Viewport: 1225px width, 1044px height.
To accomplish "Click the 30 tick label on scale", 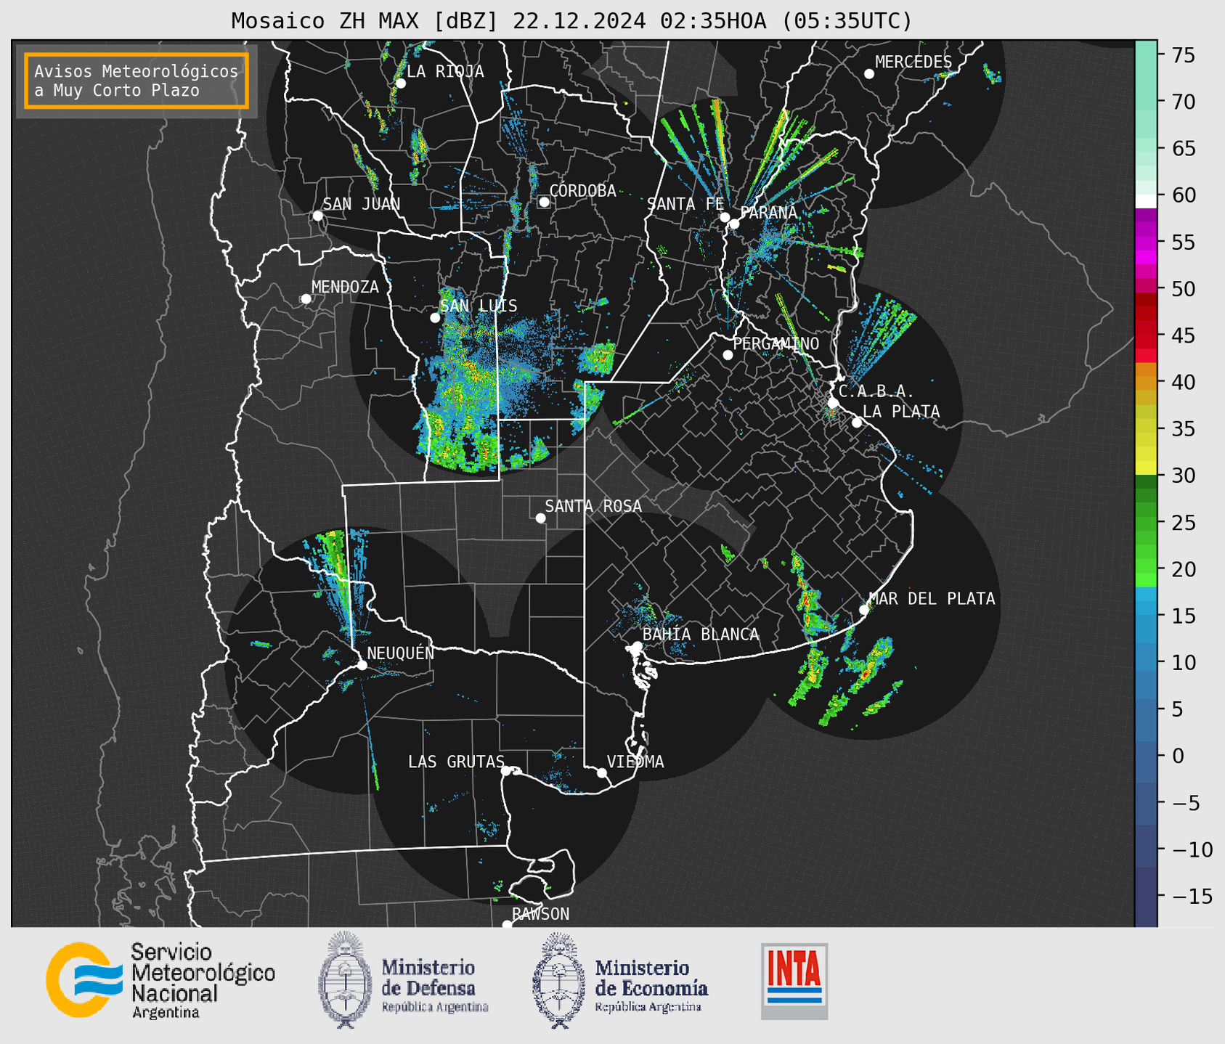I will (1182, 476).
